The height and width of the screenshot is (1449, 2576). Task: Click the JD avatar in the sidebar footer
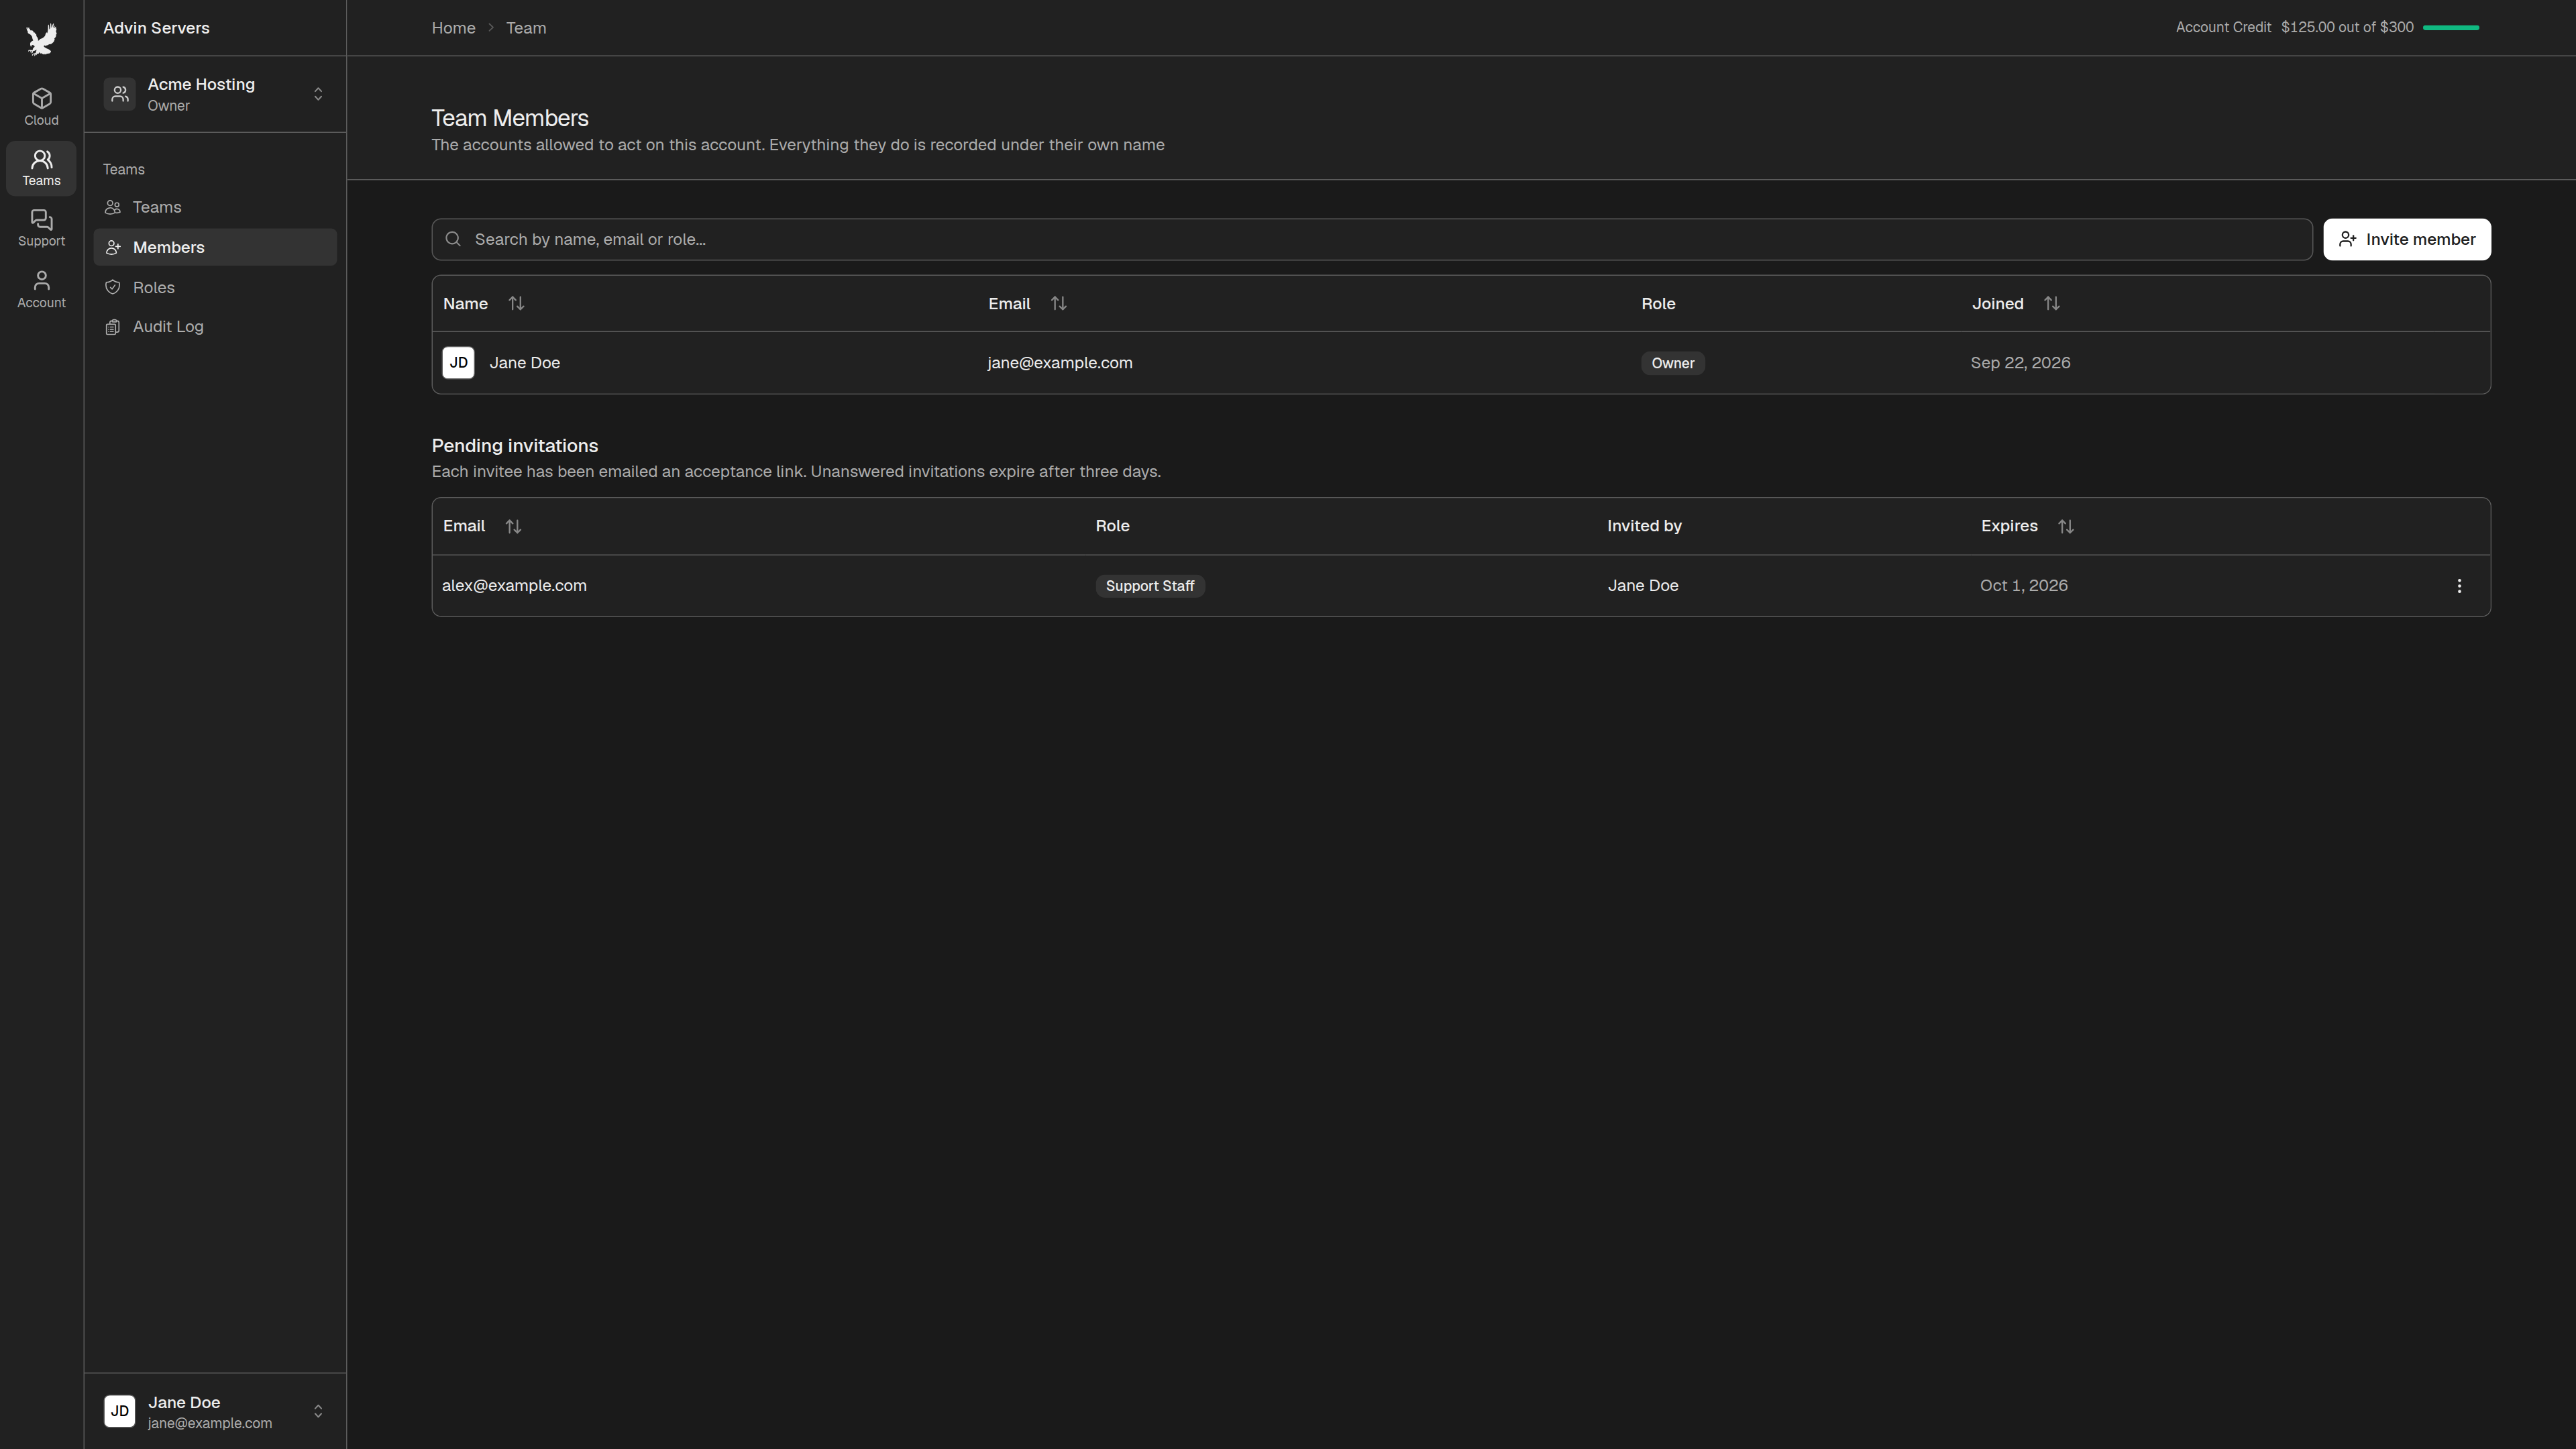tap(120, 1411)
